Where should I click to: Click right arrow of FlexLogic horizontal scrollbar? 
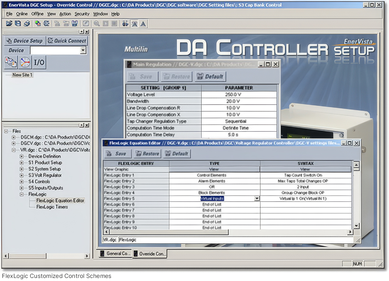[350, 232]
